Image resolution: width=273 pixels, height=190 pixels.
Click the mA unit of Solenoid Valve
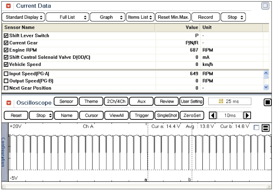tap(206, 57)
